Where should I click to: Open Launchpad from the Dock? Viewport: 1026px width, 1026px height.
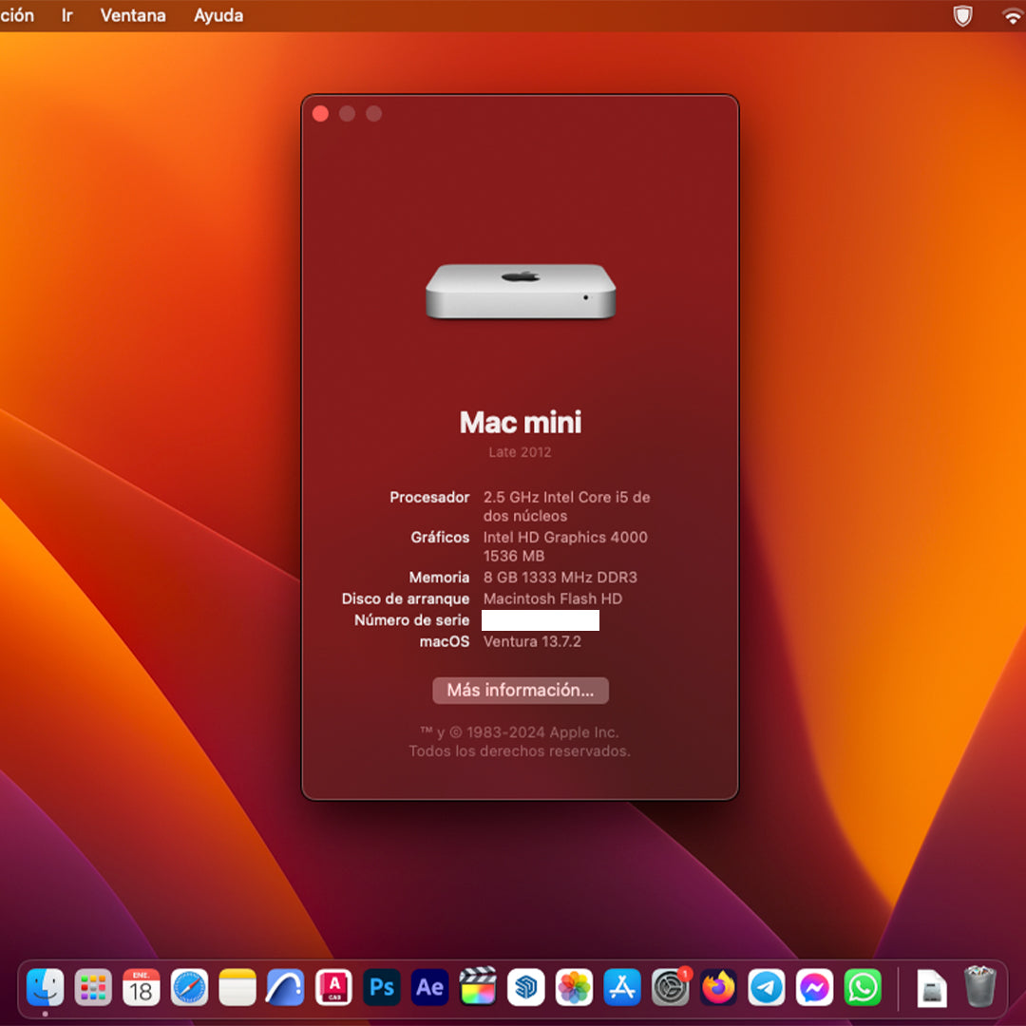pyautogui.click(x=93, y=988)
